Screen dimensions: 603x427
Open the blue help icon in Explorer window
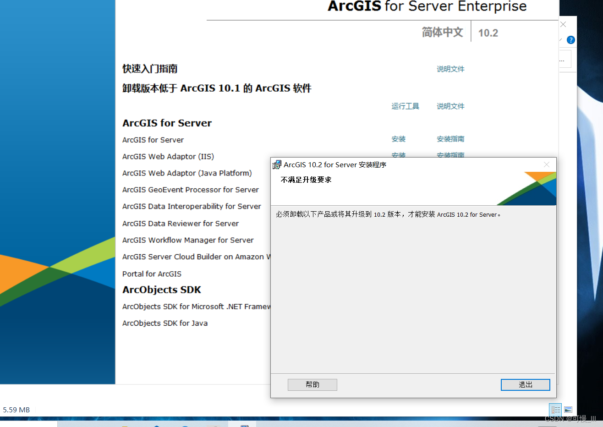click(x=570, y=40)
